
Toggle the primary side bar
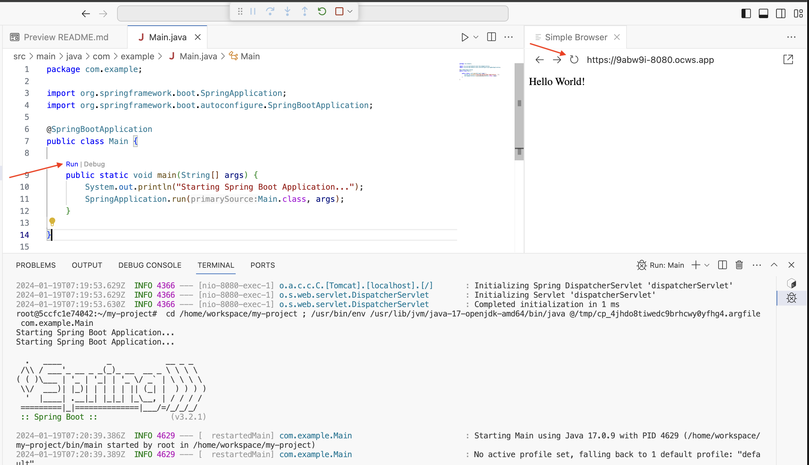746,13
